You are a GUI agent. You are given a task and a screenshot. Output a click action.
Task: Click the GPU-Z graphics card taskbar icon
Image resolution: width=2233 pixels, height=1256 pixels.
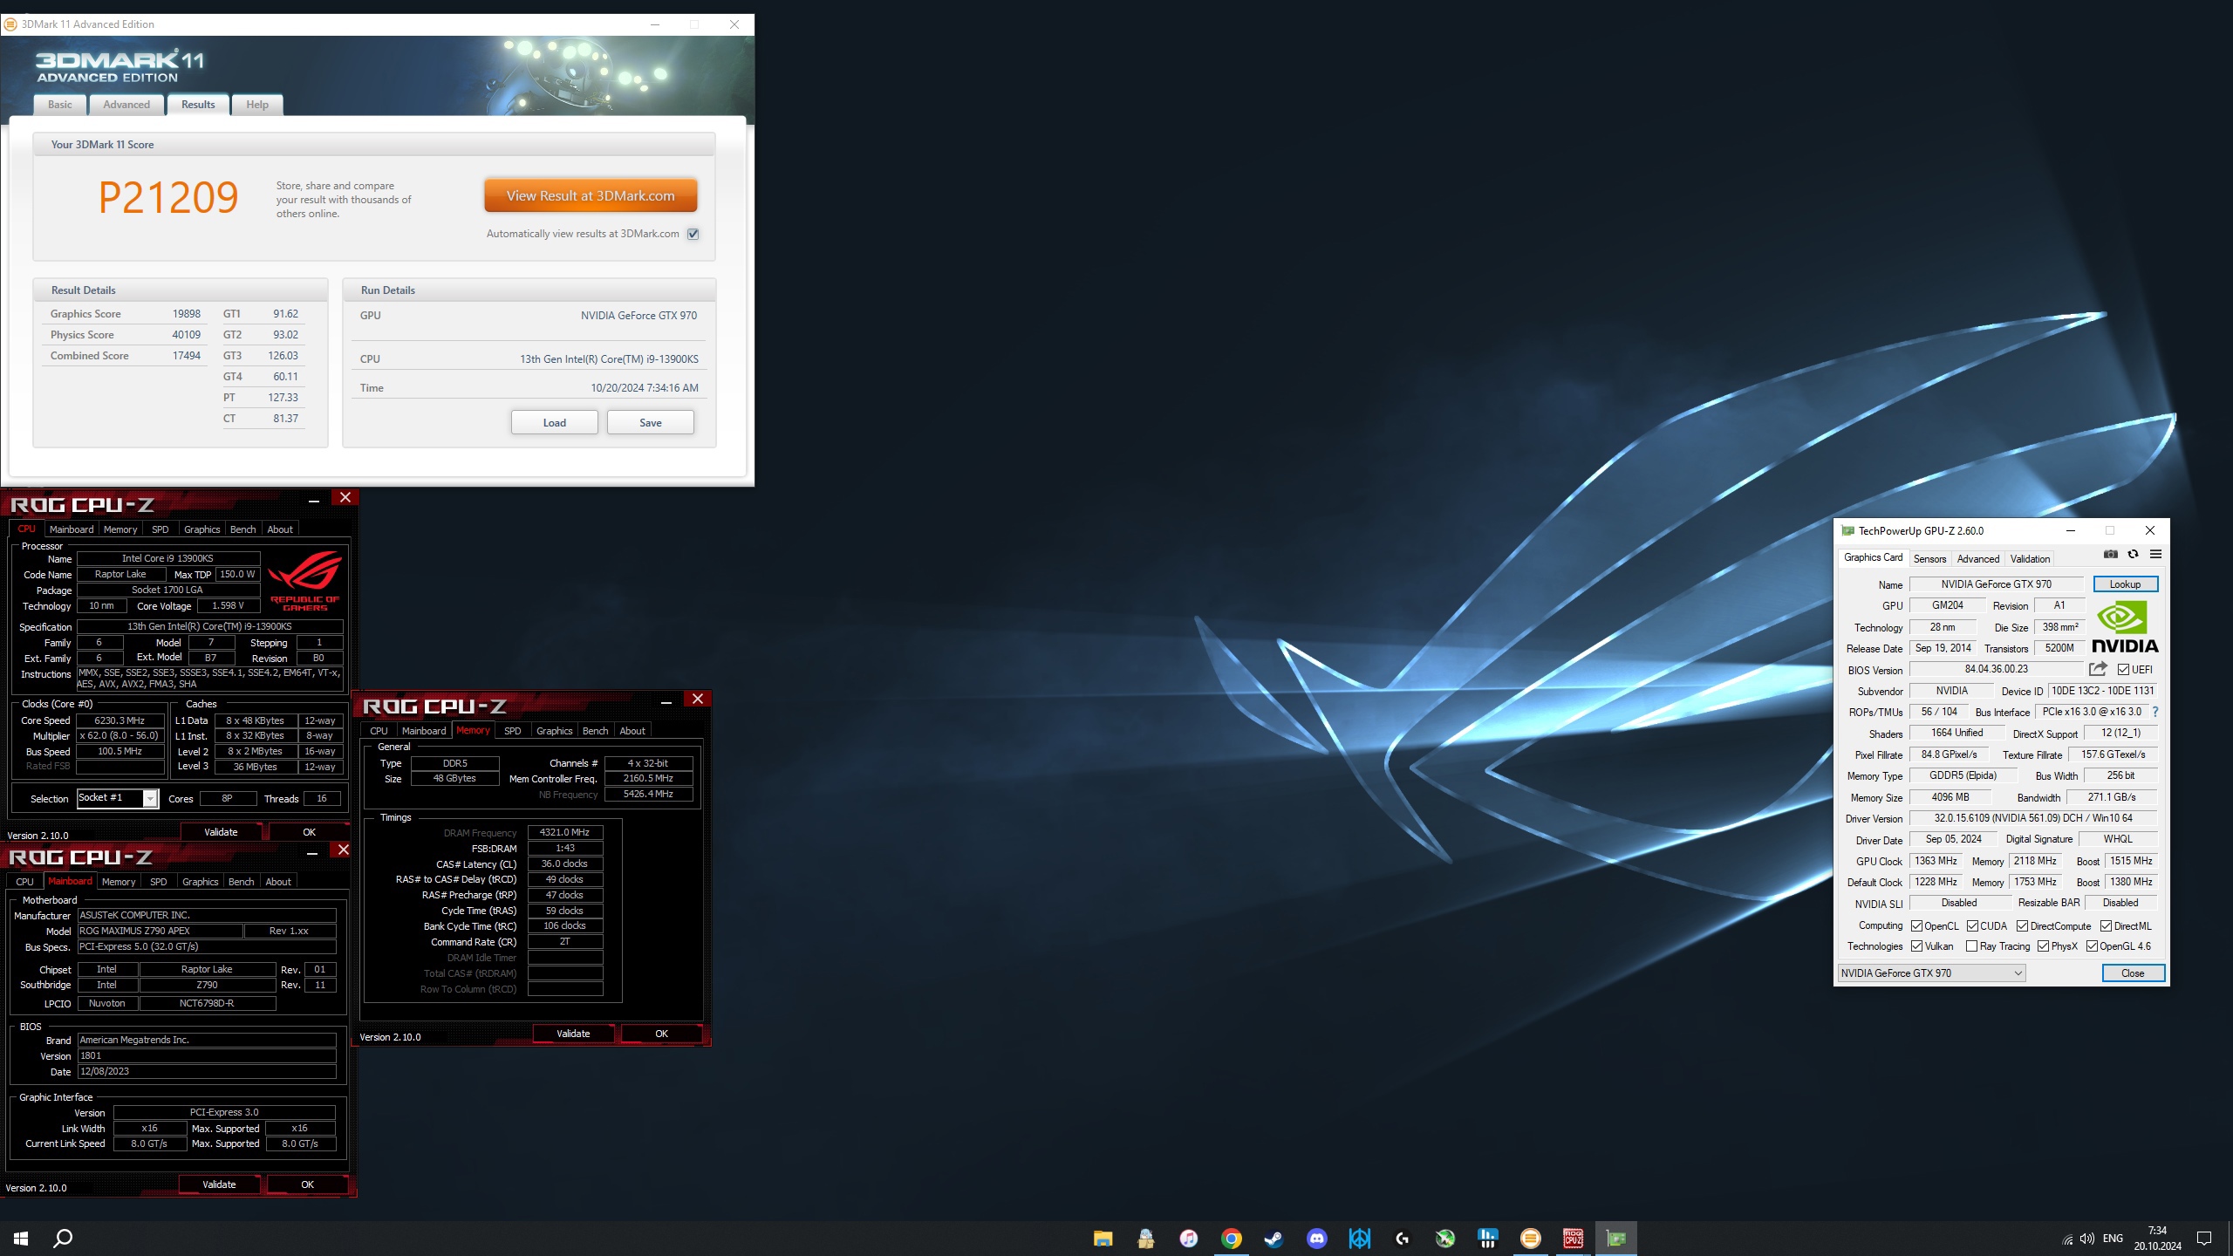1615,1239
